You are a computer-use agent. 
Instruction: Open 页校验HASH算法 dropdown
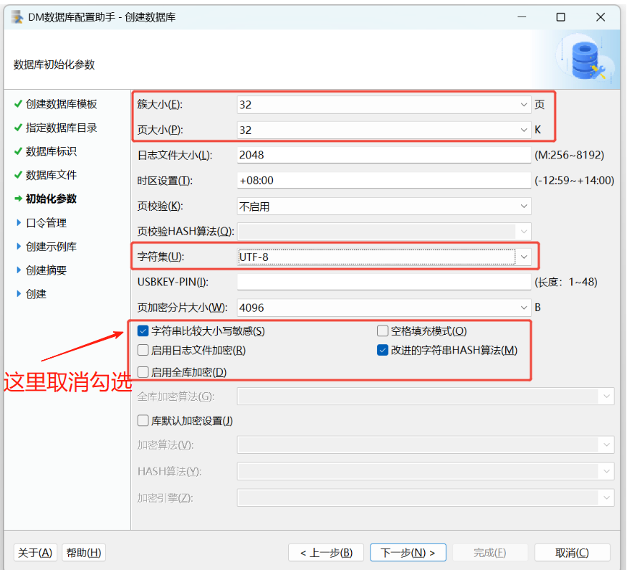[384, 232]
